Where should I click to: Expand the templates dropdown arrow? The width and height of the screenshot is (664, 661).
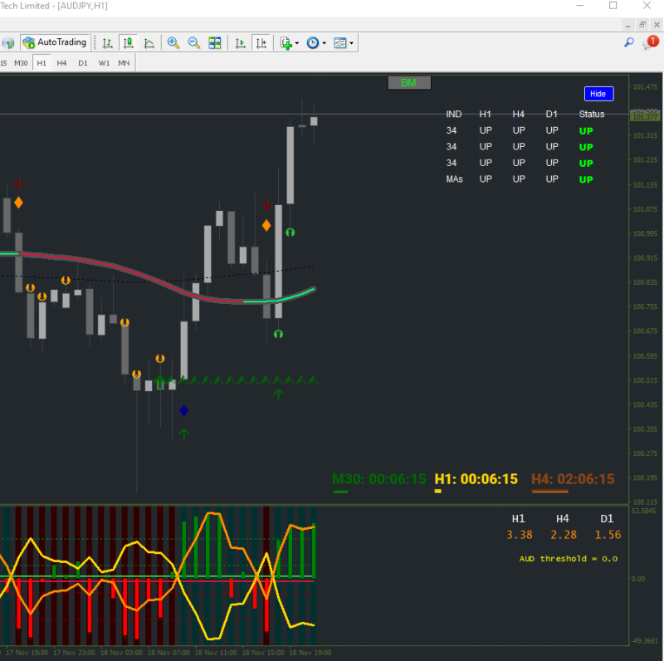pos(351,43)
